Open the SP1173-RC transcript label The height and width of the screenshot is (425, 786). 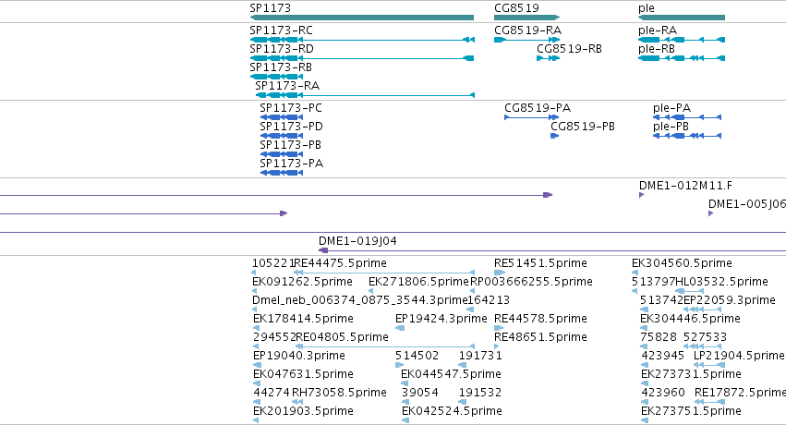[281, 30]
